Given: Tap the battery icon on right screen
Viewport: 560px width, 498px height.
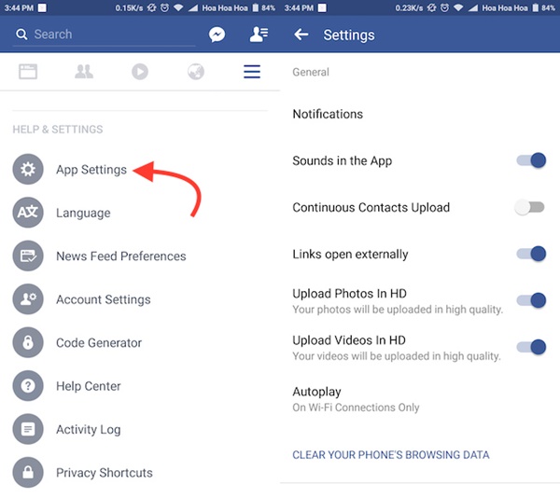Looking at the screenshot, I should coord(535,7).
